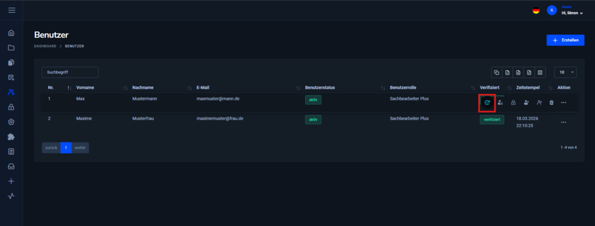Open the hamburger menu

pyautogui.click(x=12, y=10)
